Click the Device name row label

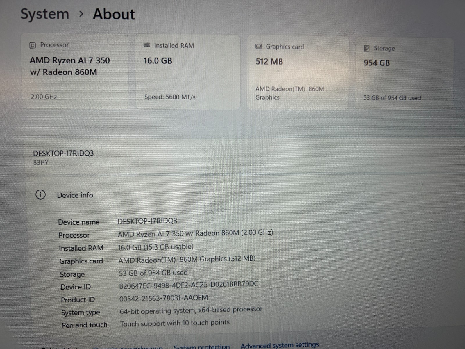coord(79,222)
